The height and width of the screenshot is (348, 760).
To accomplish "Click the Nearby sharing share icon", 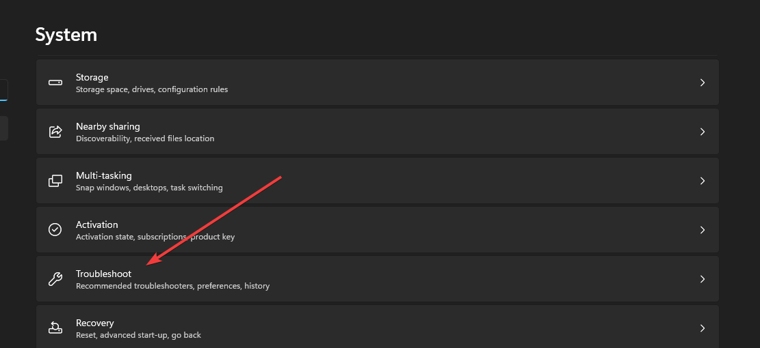I will pos(55,132).
